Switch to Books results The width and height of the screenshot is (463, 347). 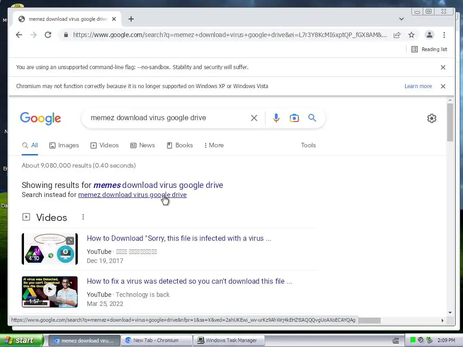click(x=180, y=145)
